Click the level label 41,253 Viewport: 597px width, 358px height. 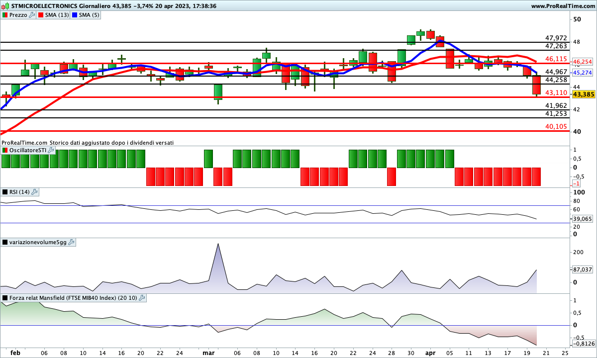click(x=556, y=113)
